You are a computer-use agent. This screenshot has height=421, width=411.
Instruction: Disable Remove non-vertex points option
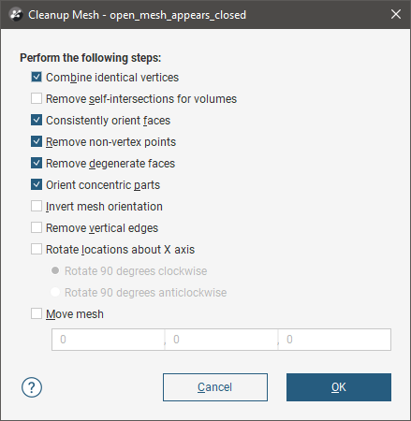(x=37, y=141)
